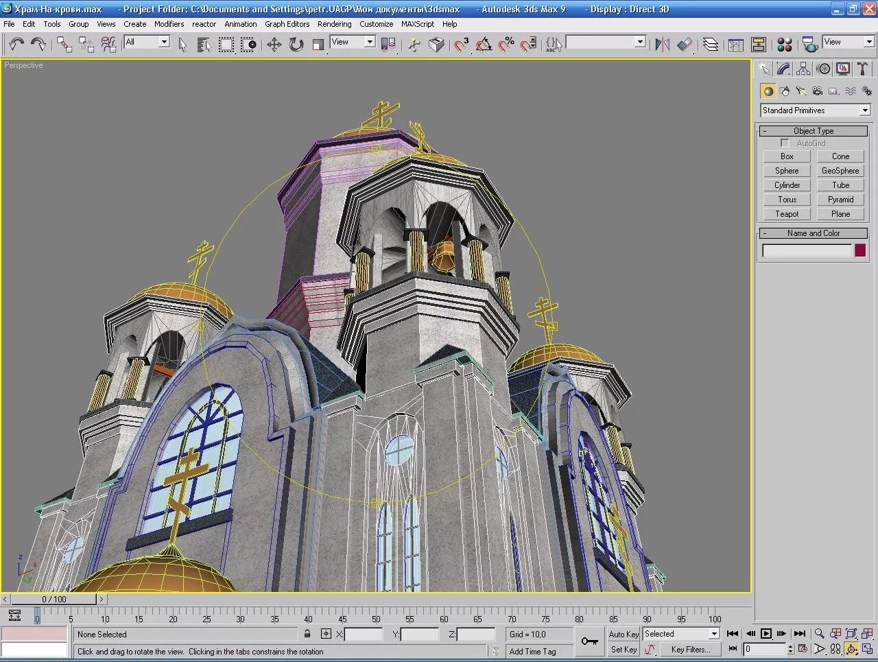
Task: Click the 0 / 100 time slider
Action: 54,599
